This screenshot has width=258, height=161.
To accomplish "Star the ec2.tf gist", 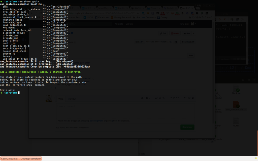I will pyautogui.click(x=187, y=33).
